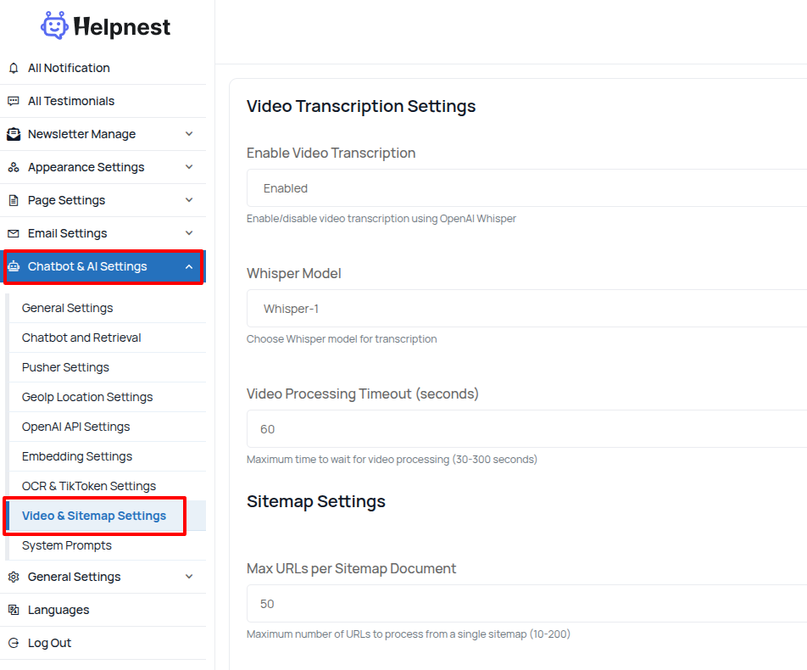807x670 pixels.
Task: Click the Log Out icon
Action: coord(13,643)
